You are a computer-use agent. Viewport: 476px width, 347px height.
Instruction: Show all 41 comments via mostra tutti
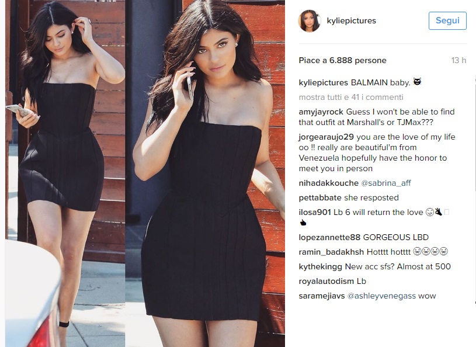(351, 97)
